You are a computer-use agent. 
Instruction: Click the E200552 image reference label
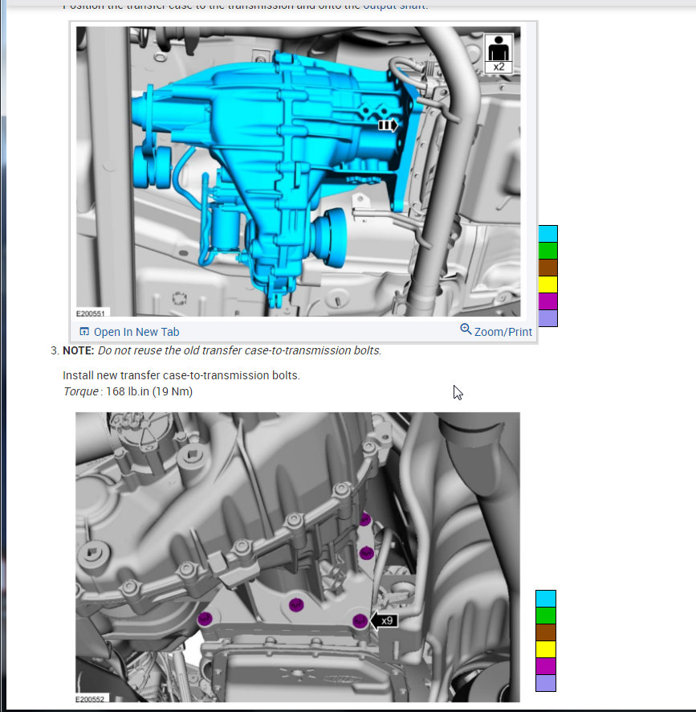[90, 699]
